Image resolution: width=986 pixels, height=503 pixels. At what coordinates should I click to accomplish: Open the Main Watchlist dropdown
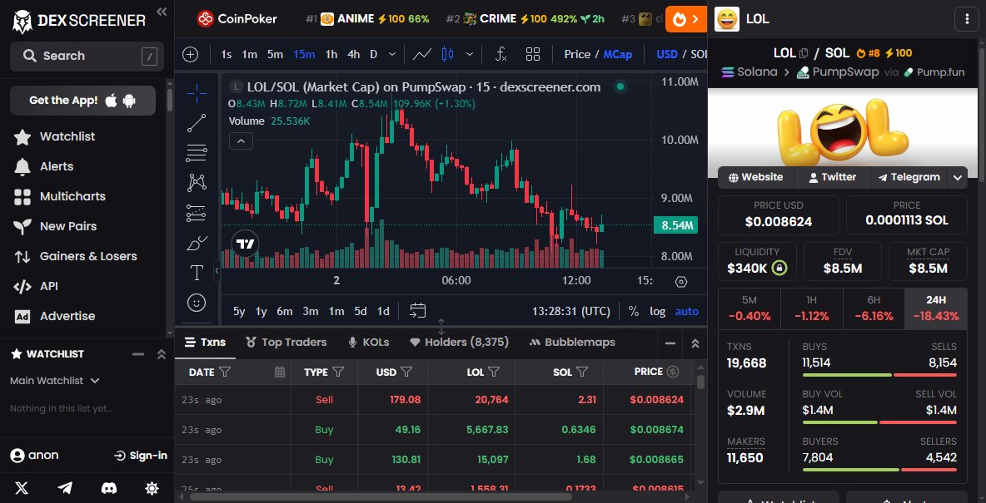click(55, 381)
